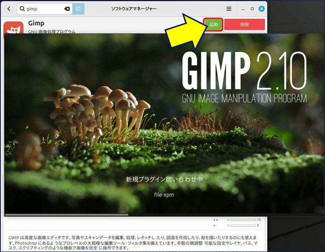Click the two-star rating bar showing 15
Image resolution: width=325 pixels, height=252 pixels.
(x=241, y=220)
